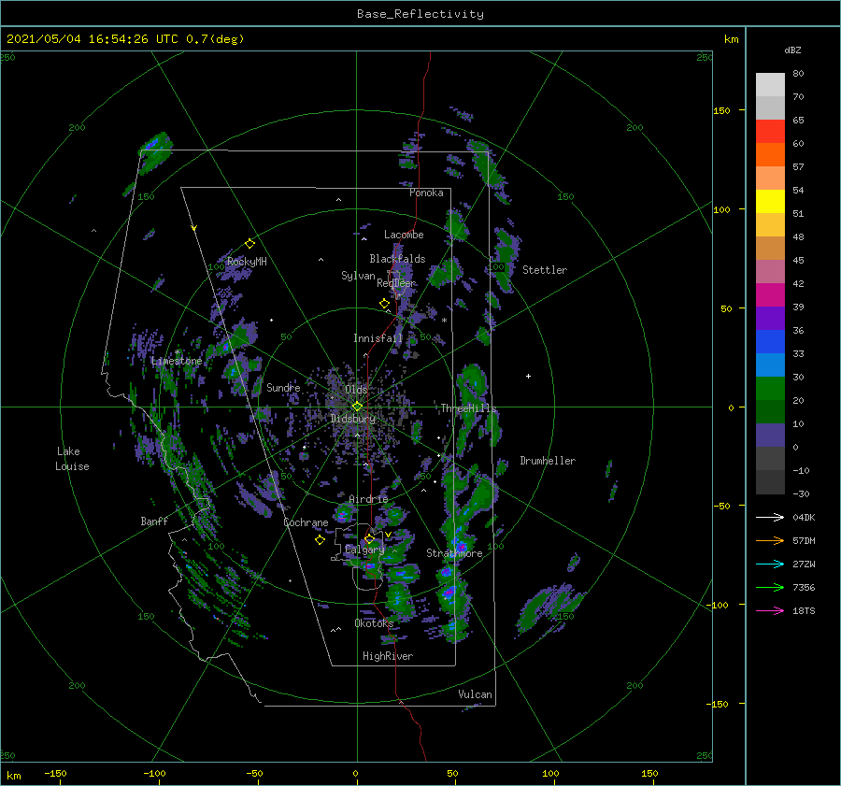The height and width of the screenshot is (786, 841).
Task: Click the Lake Louise label
Action: pos(72,459)
